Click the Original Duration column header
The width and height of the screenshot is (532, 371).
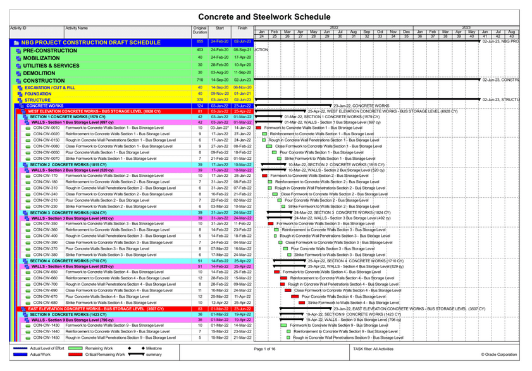[200, 32]
